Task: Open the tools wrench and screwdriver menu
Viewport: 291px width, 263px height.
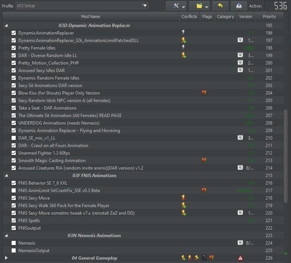Action: (x=176, y=6)
